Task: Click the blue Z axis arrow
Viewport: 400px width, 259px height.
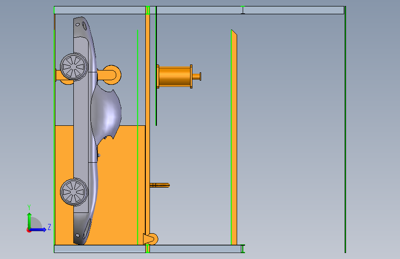Action: click(x=38, y=230)
